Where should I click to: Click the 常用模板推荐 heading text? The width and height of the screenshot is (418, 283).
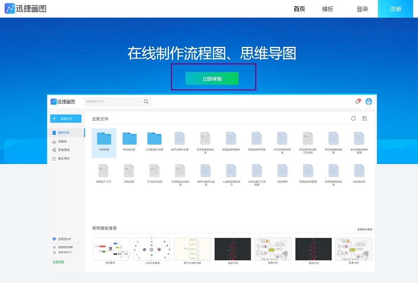tap(104, 229)
